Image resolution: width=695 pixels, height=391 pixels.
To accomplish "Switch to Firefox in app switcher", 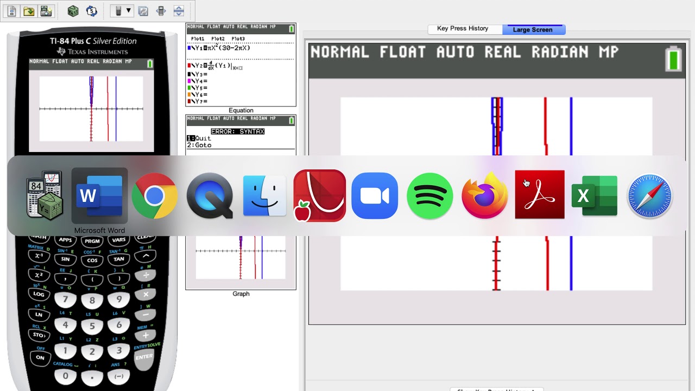I will 485,196.
